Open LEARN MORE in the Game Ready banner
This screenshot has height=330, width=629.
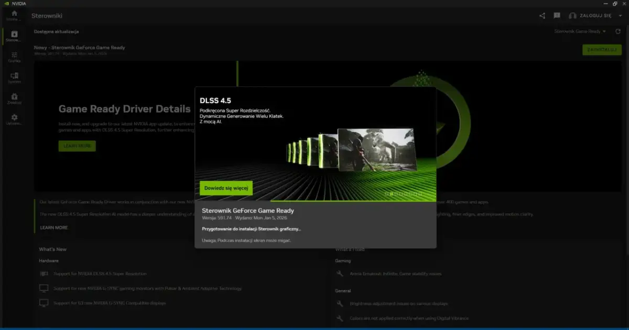[x=77, y=146]
